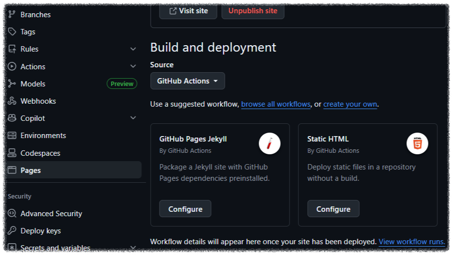This screenshot has height=255, width=453.
Task: Click the Unpublish site button
Action: click(253, 11)
